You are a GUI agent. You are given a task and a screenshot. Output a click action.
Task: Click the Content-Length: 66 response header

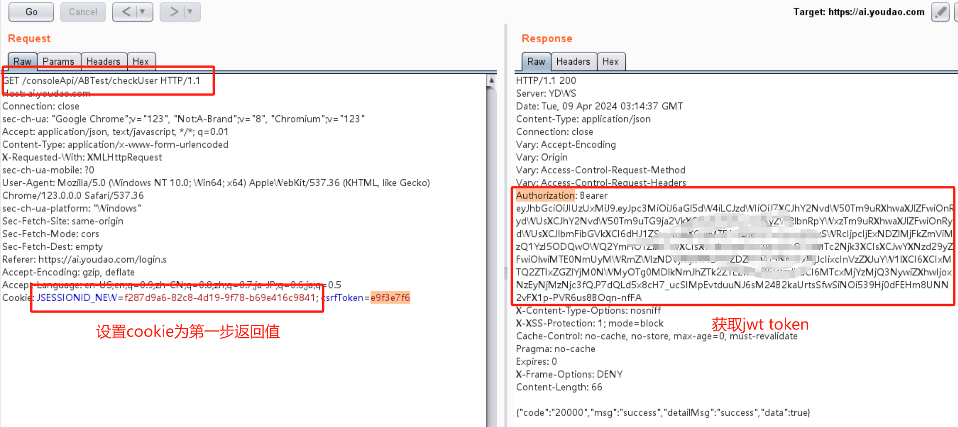(x=559, y=387)
